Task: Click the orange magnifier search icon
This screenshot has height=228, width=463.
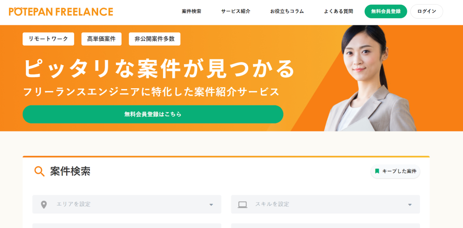Action: pos(39,171)
